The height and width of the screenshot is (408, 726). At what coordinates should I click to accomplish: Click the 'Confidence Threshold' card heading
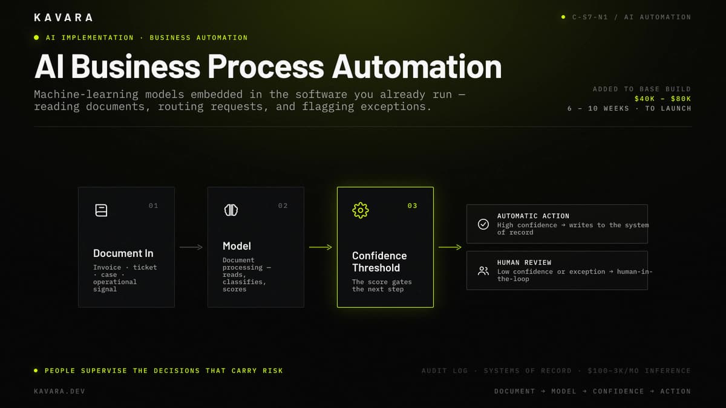pyautogui.click(x=379, y=262)
